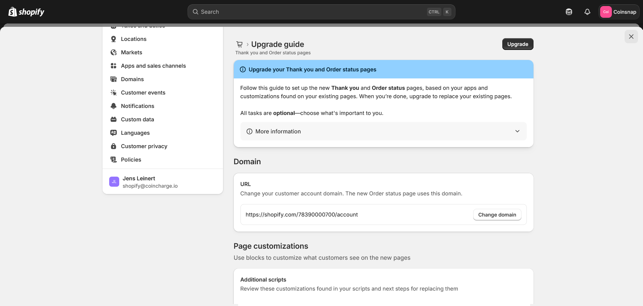The image size is (643, 306).
Task: Open the Sidekick assistant icon in top bar
Action: 569,12
